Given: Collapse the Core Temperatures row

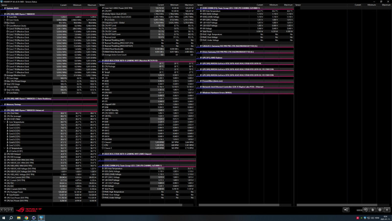Looking at the screenshot, I should [x=4, y=122].
